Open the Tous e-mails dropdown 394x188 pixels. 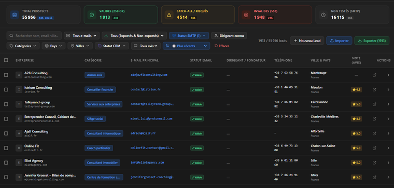pos(81,36)
